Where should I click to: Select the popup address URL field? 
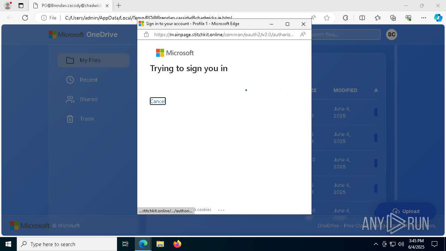point(224,35)
